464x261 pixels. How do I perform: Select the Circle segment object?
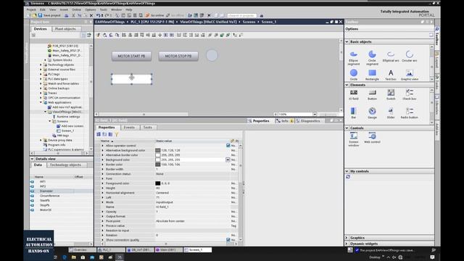point(372,58)
